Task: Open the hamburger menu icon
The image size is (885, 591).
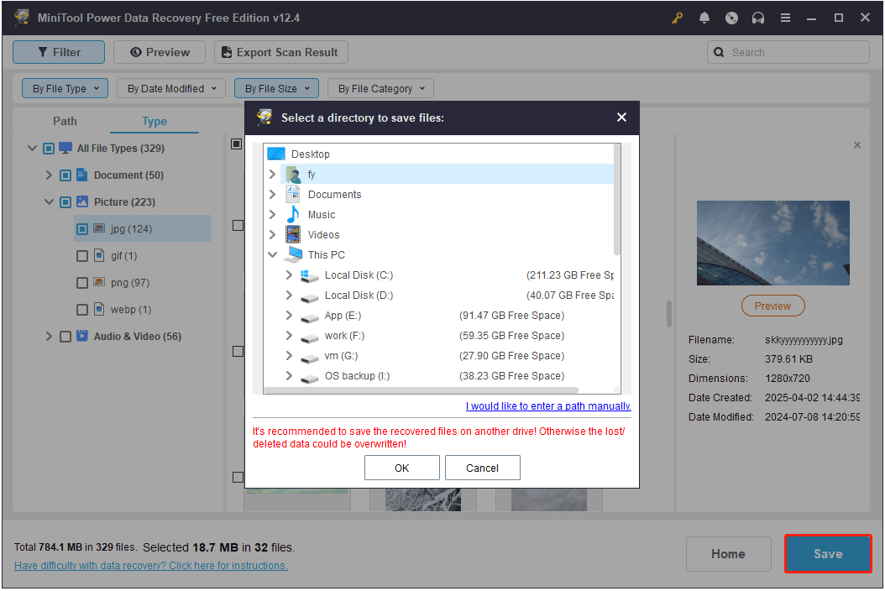Action: 785,18
